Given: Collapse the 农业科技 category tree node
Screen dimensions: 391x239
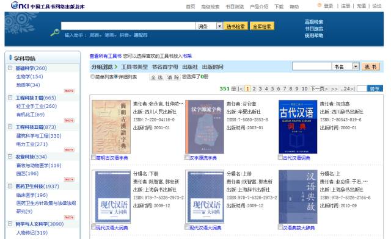Looking at the screenshot, I should (x=10, y=156).
